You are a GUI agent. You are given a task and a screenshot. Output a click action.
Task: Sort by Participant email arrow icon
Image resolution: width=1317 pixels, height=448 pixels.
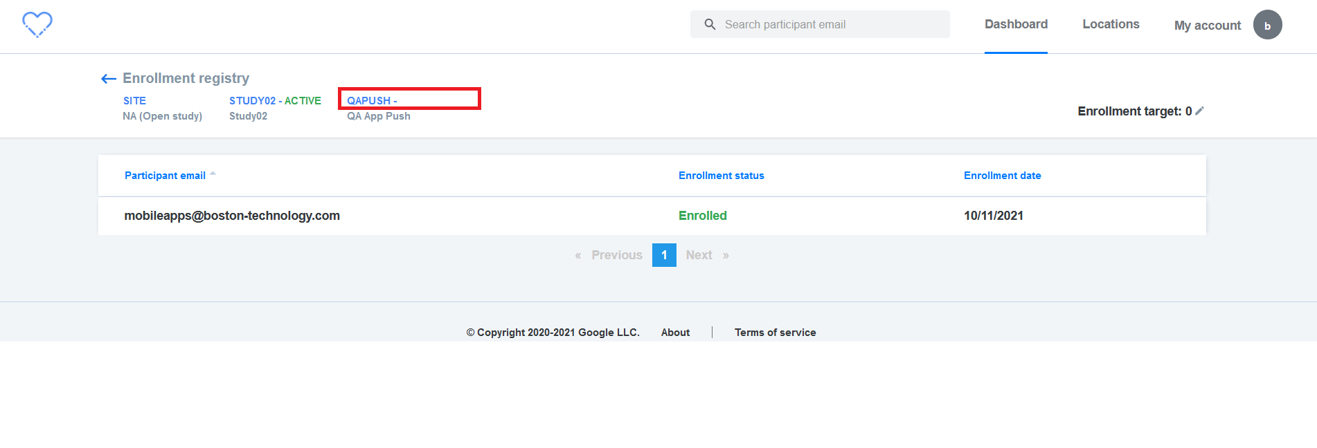[x=213, y=174]
